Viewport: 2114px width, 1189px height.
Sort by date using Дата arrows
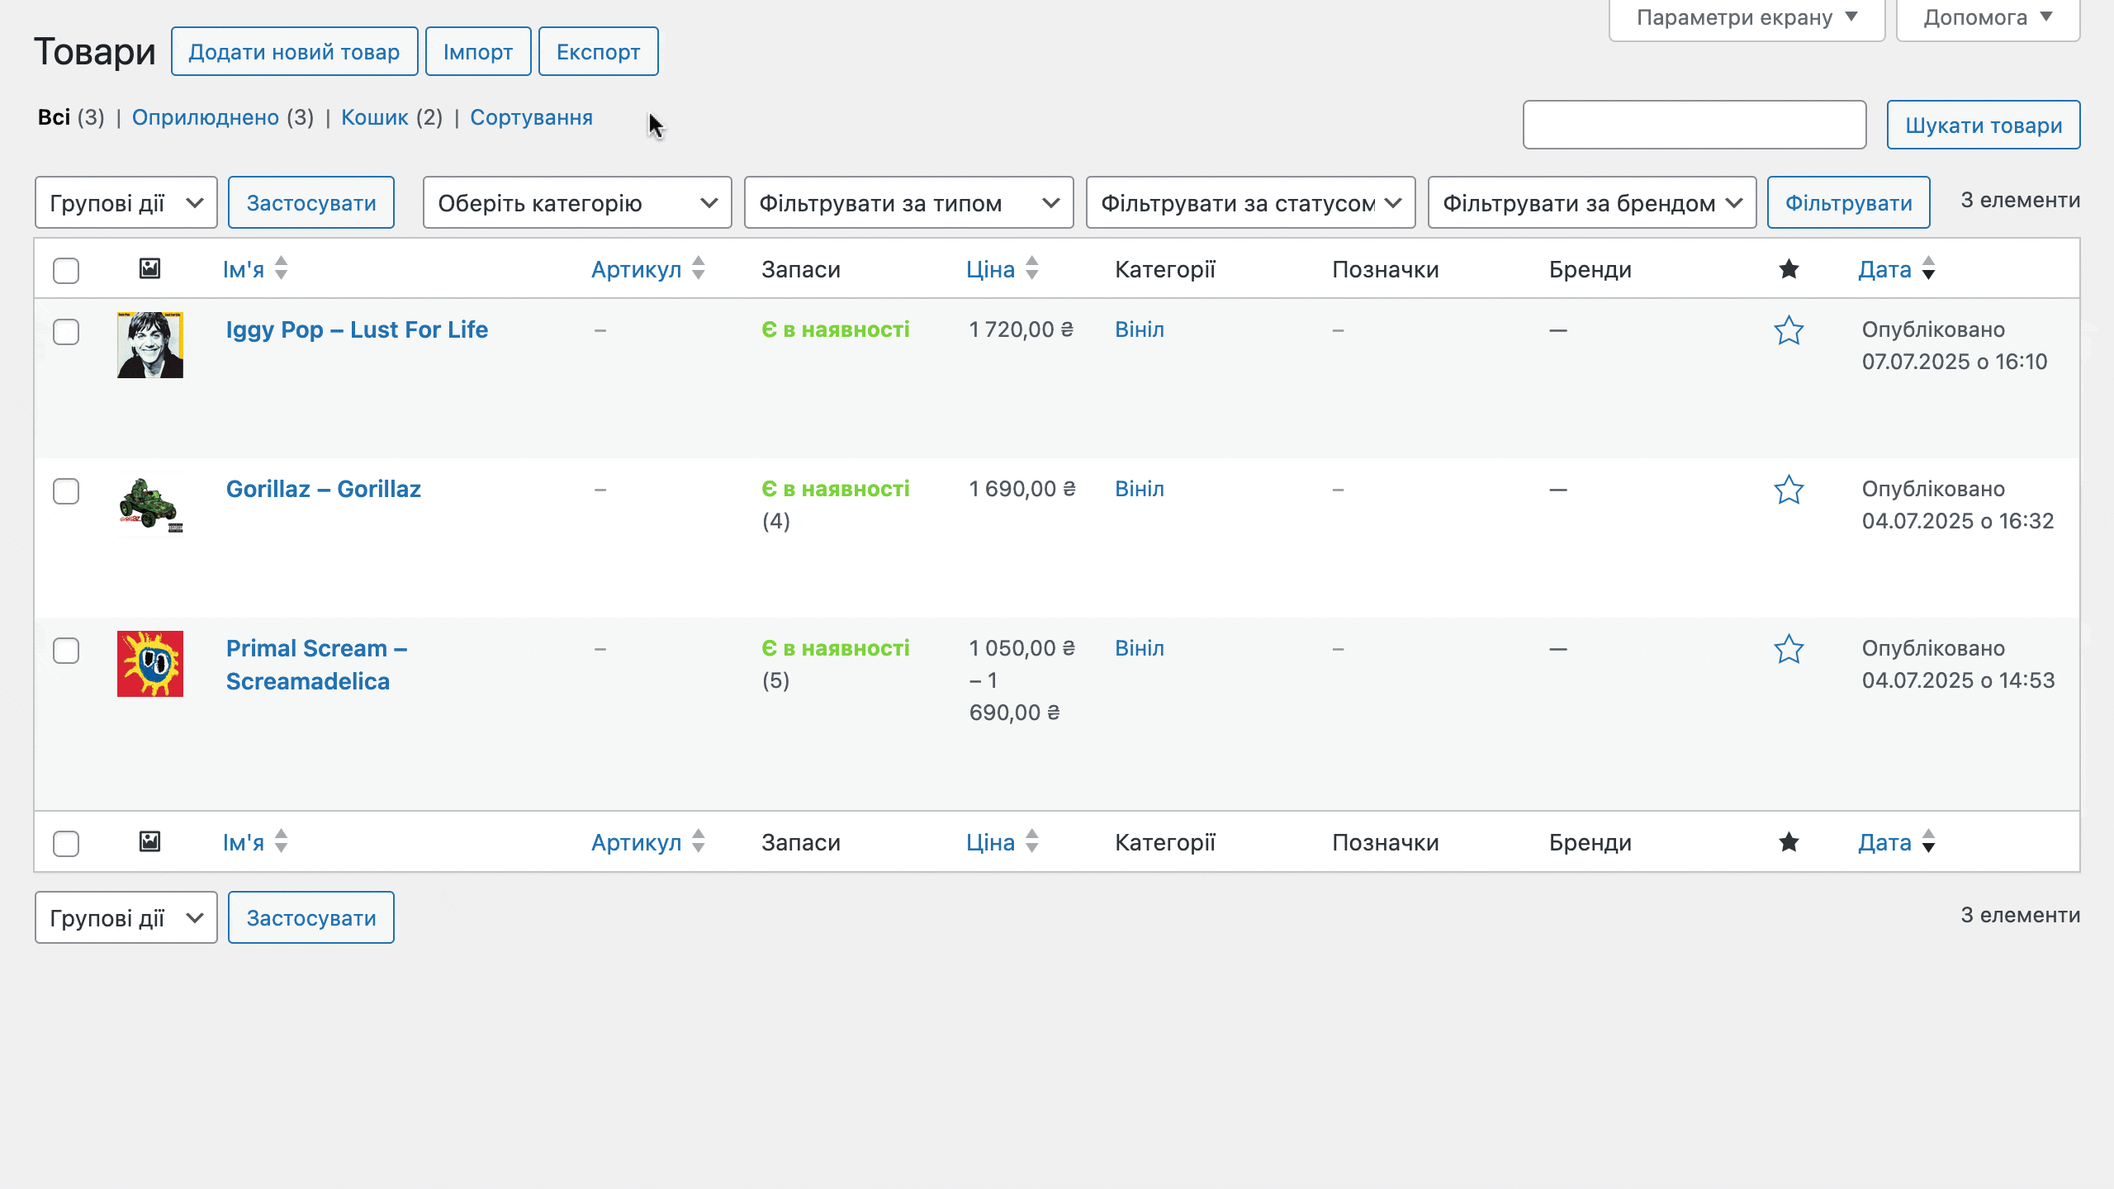(1928, 268)
